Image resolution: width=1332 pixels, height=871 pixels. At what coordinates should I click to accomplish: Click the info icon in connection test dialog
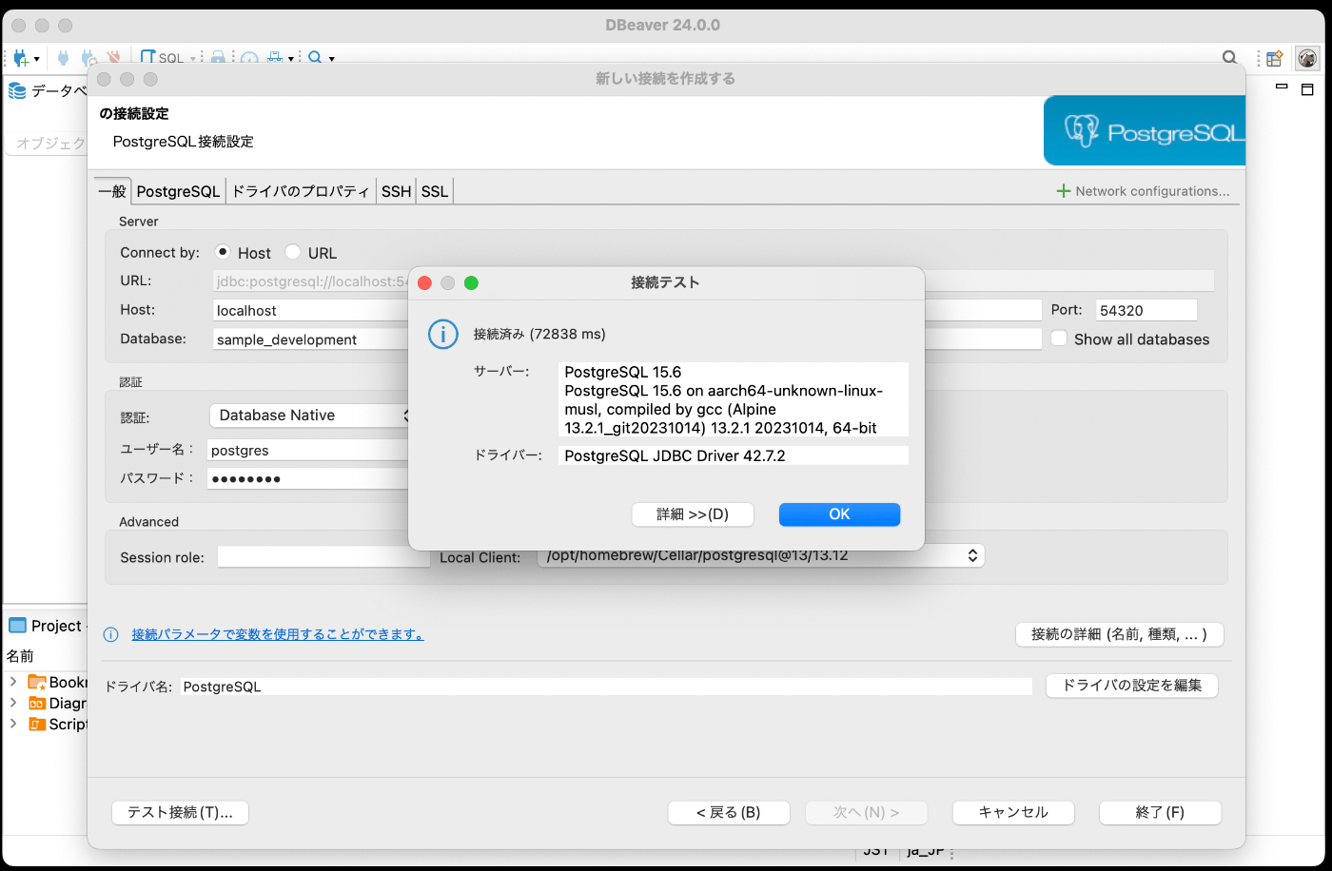pyautogui.click(x=443, y=334)
